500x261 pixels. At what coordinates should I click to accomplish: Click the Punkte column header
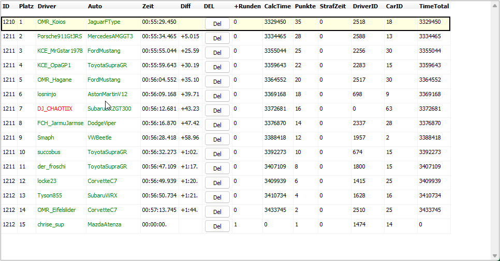(x=305, y=6)
